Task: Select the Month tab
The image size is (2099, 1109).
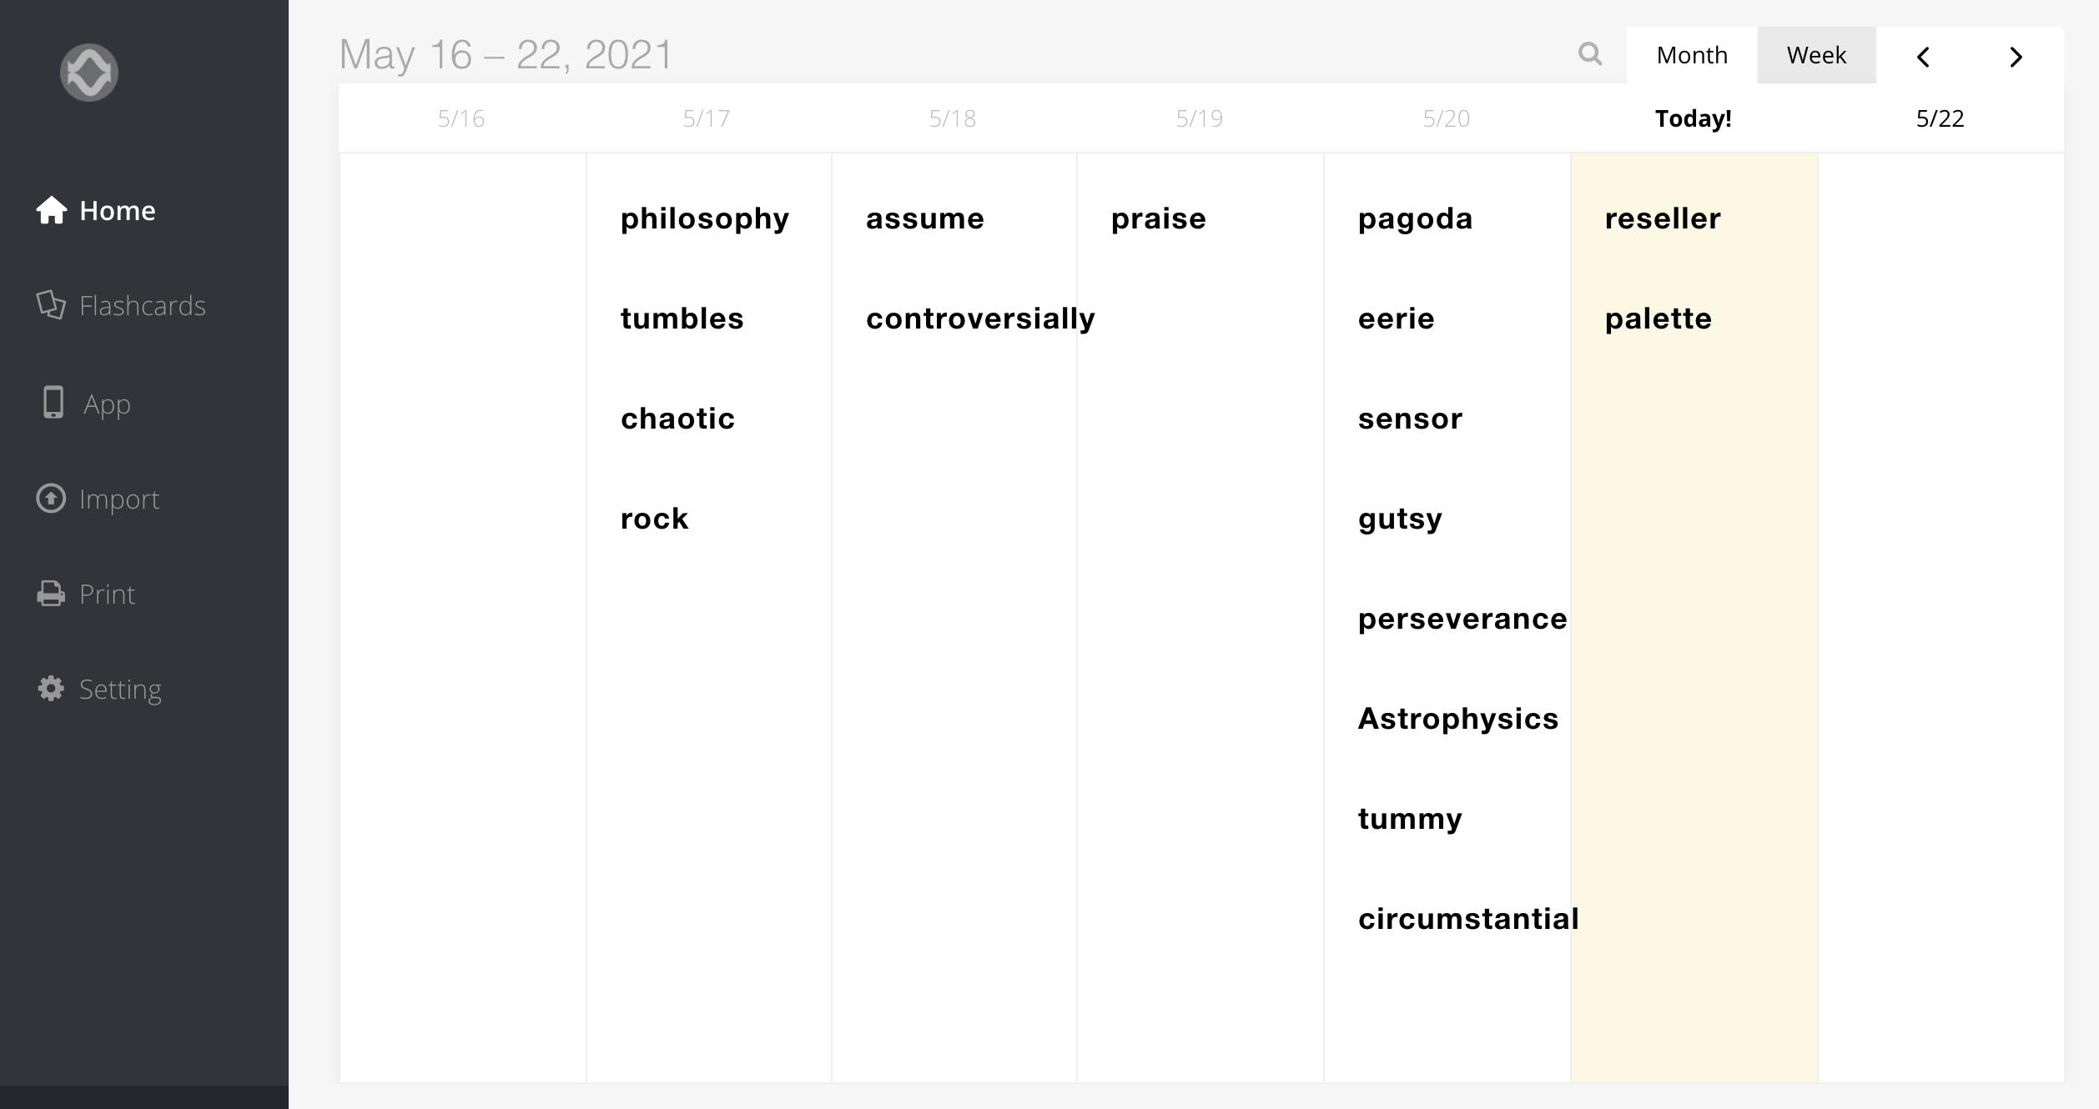Action: (1691, 56)
